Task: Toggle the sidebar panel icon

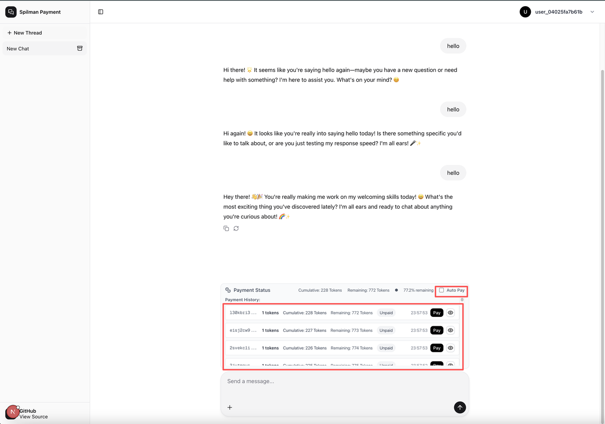Action: 101,12
